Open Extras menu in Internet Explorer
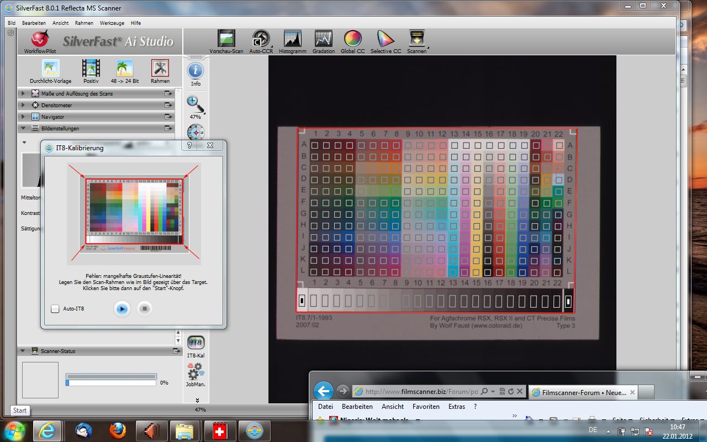707x442 pixels. tap(457, 407)
